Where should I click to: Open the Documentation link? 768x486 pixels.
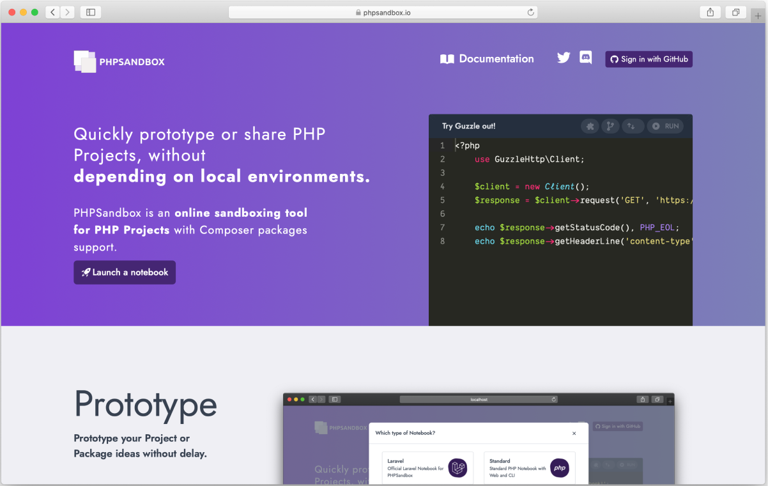[x=496, y=58]
